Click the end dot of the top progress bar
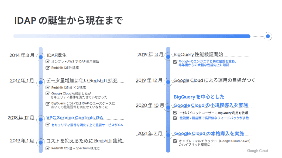This screenshot has width=282, height=158. coord(268,37)
